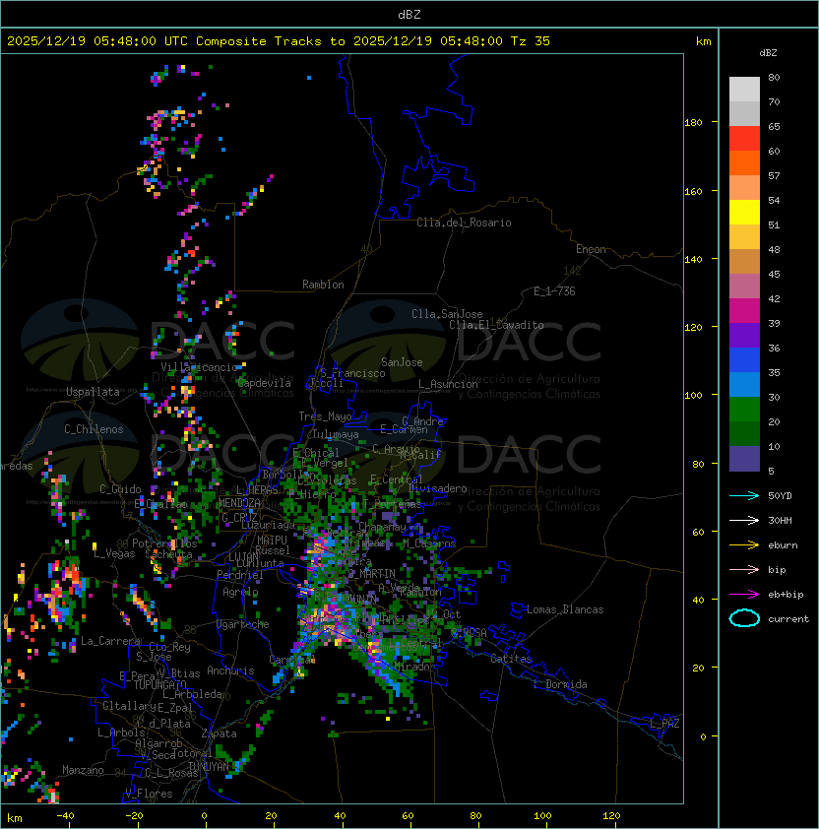Click the Potrerillos label
The height and width of the screenshot is (829, 819).
pyautogui.click(x=164, y=543)
